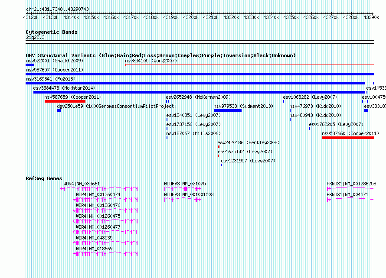Open the esv3584478 (Mokhtar2014) variant label
386x278 pixels.
(x=64, y=88)
